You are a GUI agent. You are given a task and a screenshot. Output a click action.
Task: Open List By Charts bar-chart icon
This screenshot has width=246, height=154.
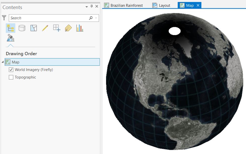click(x=80, y=28)
